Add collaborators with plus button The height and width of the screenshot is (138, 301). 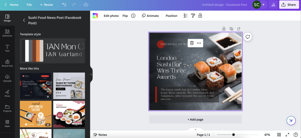[x=263, y=5]
